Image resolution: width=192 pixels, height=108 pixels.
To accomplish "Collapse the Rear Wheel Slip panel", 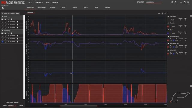I will [x=168, y=43].
